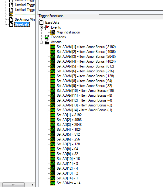Collapse the Events node

(x=41, y=28)
